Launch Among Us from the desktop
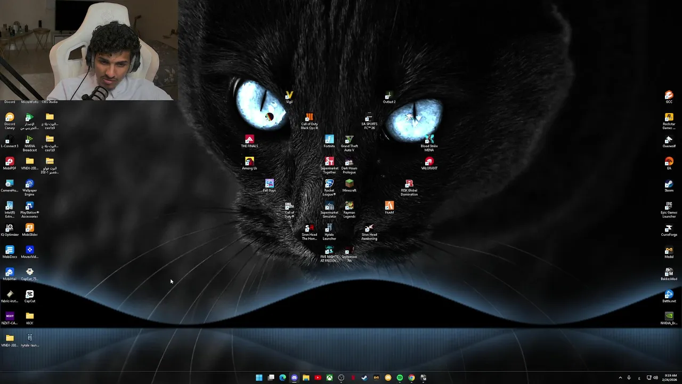This screenshot has width=682, height=384. (249, 164)
